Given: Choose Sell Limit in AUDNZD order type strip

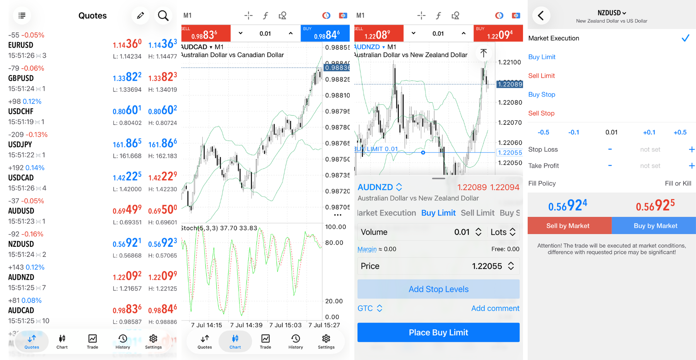Looking at the screenshot, I should point(477,213).
